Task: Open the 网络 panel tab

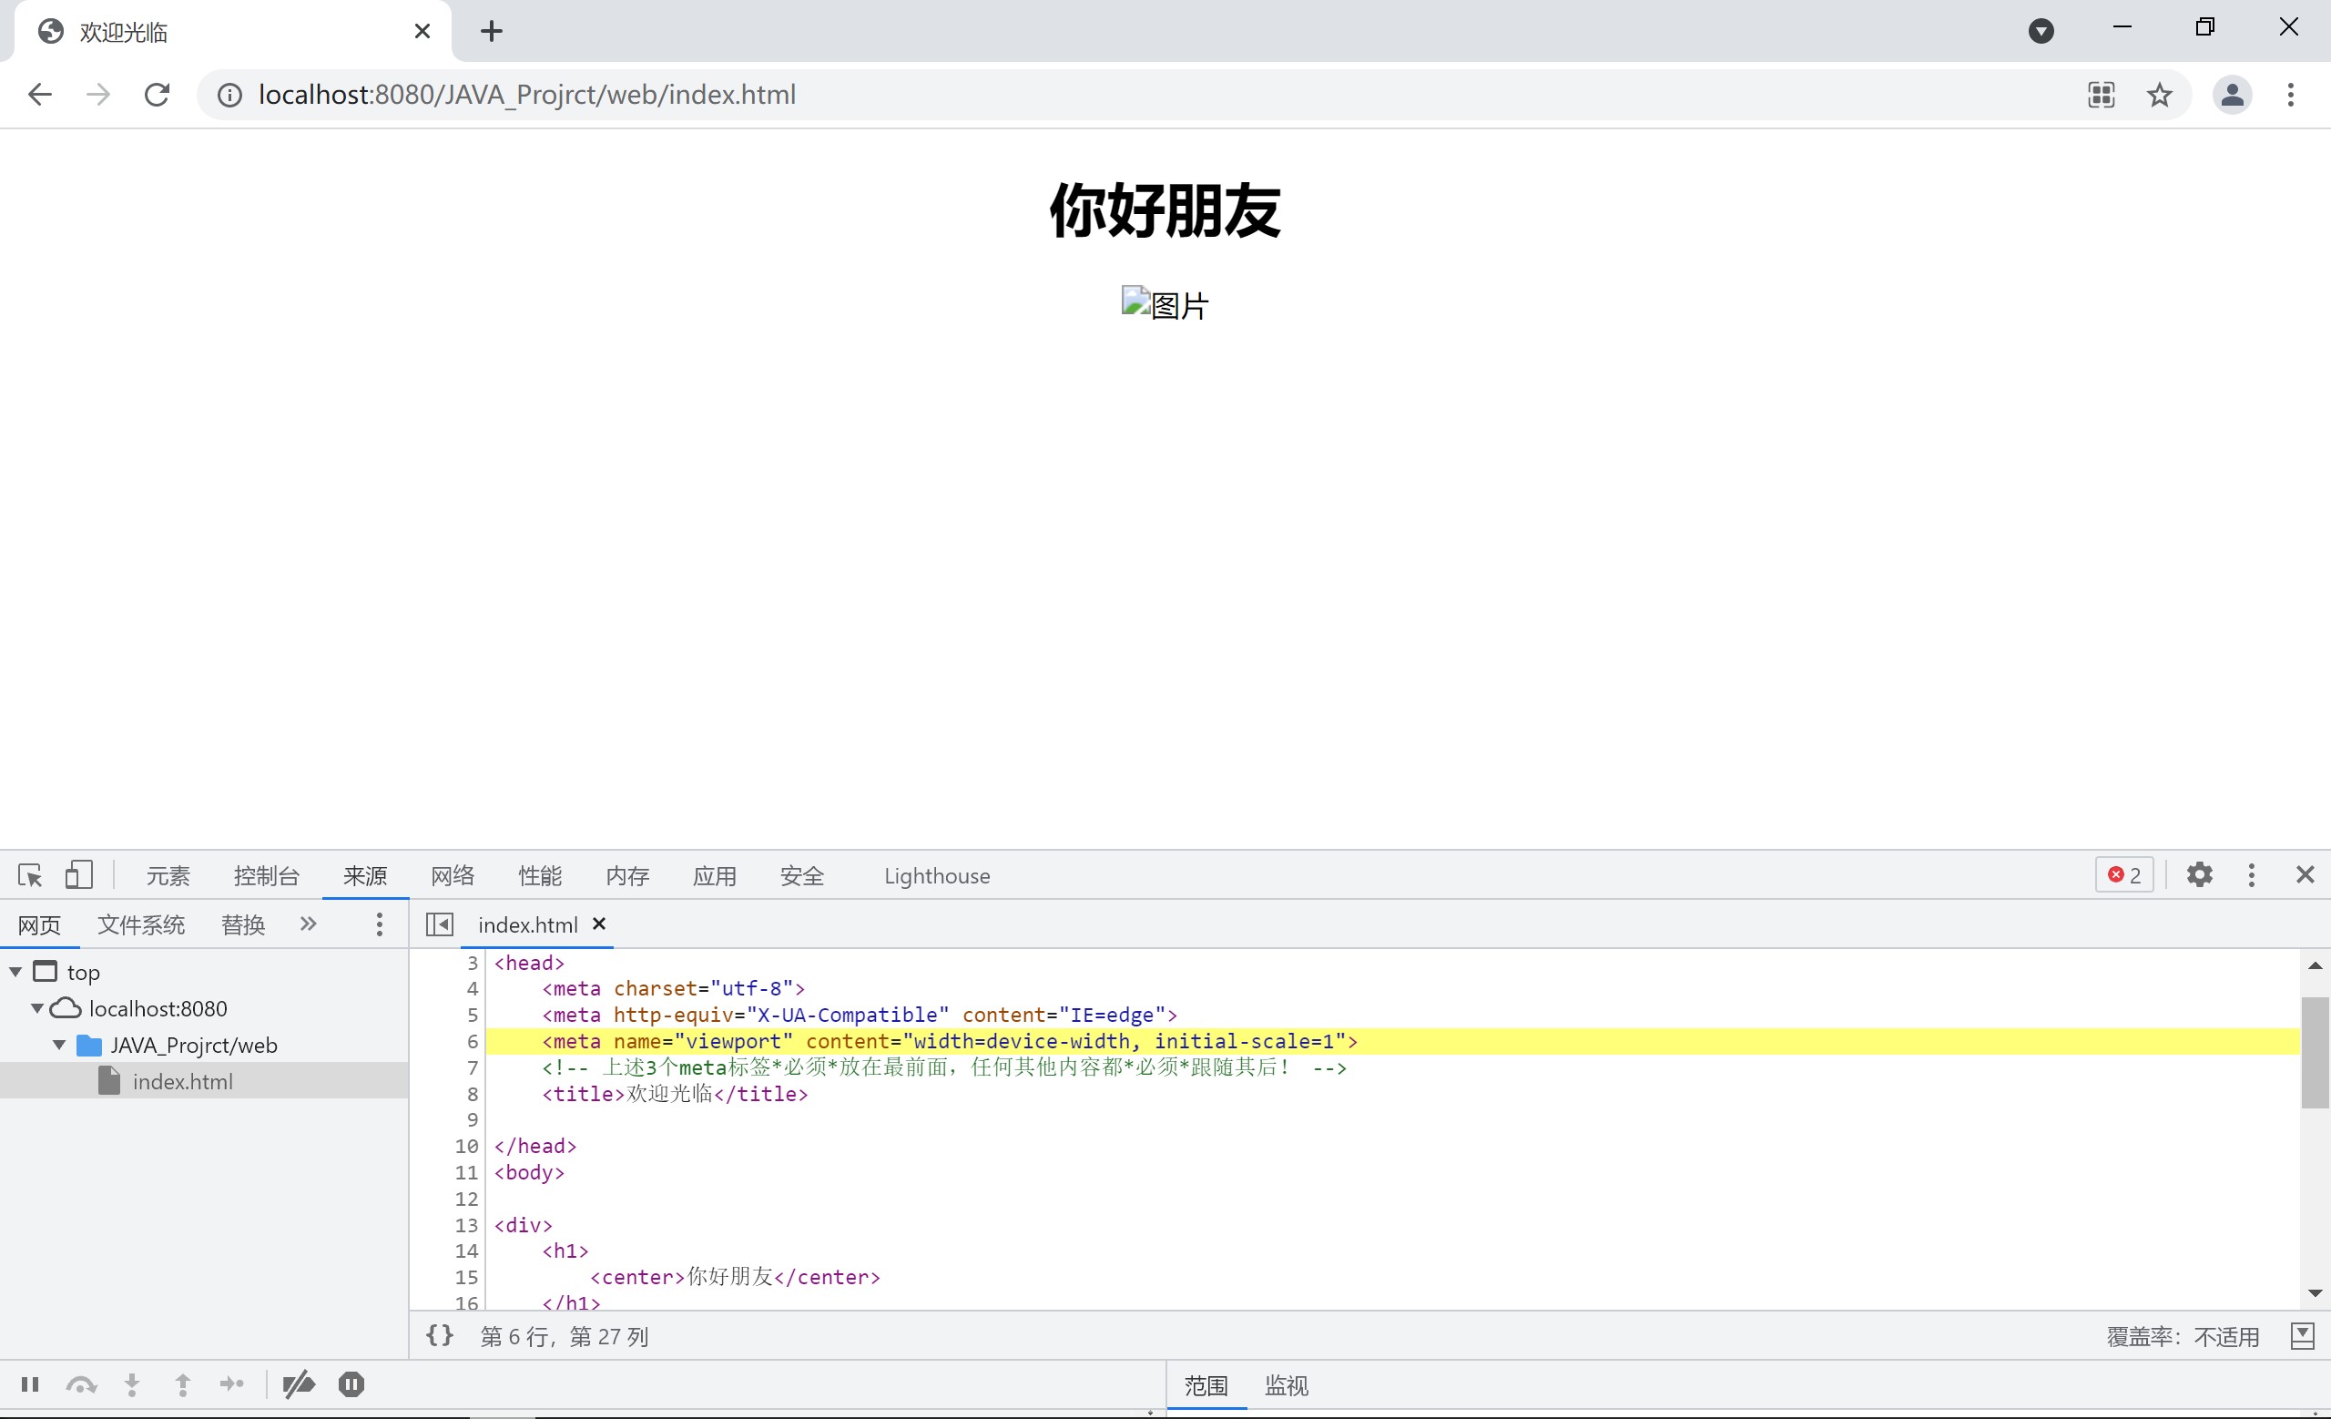Action: tap(453, 876)
